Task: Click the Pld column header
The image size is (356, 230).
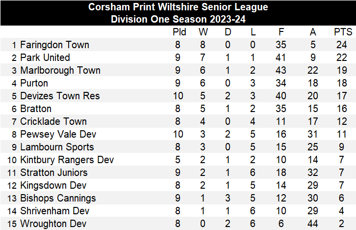Action: [x=179, y=32]
